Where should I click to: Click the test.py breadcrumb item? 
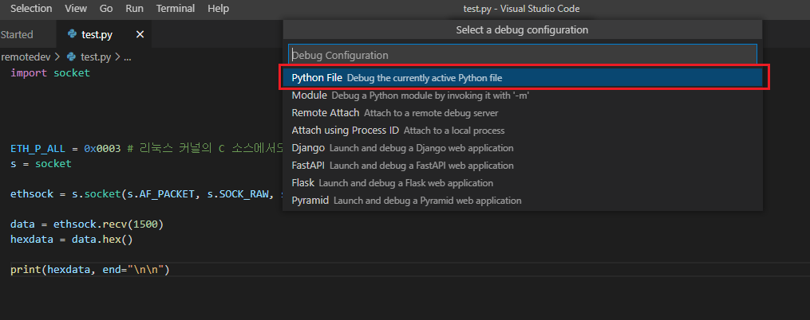point(96,57)
